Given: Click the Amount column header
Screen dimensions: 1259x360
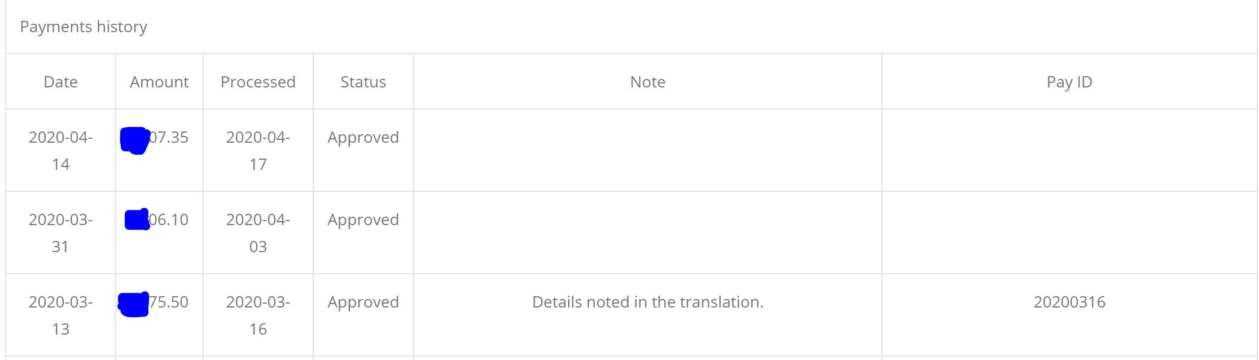Looking at the screenshot, I should click(159, 82).
